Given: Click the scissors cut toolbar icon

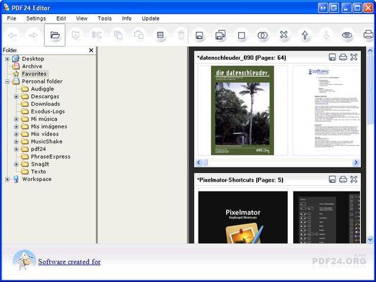Looking at the screenshot, I should pyautogui.click(x=96, y=35).
